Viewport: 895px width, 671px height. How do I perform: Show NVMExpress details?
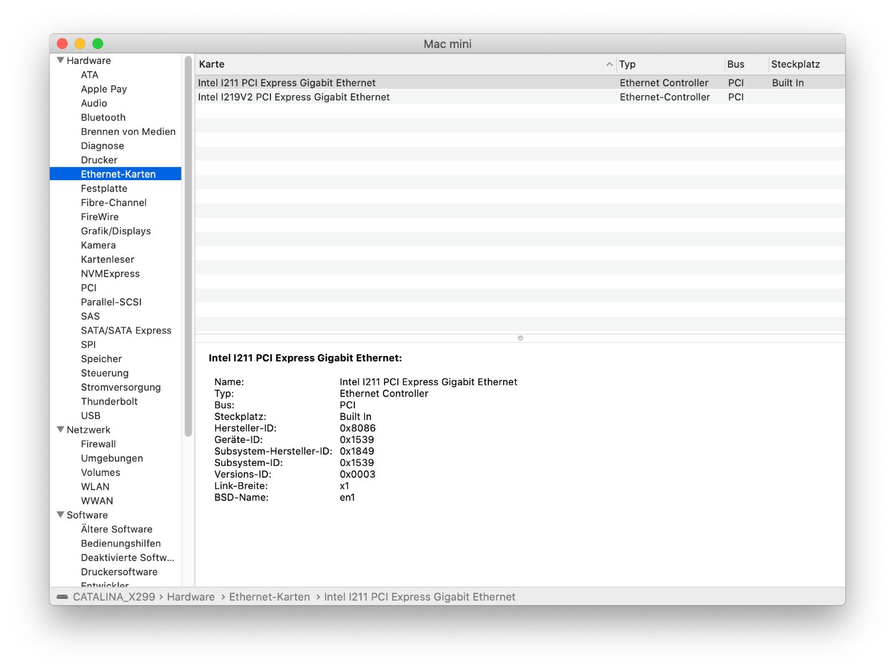[x=110, y=273]
